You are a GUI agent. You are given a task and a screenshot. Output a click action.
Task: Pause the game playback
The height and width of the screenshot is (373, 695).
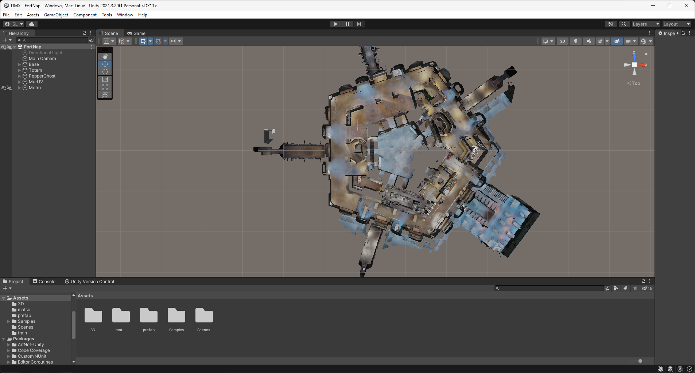point(347,24)
